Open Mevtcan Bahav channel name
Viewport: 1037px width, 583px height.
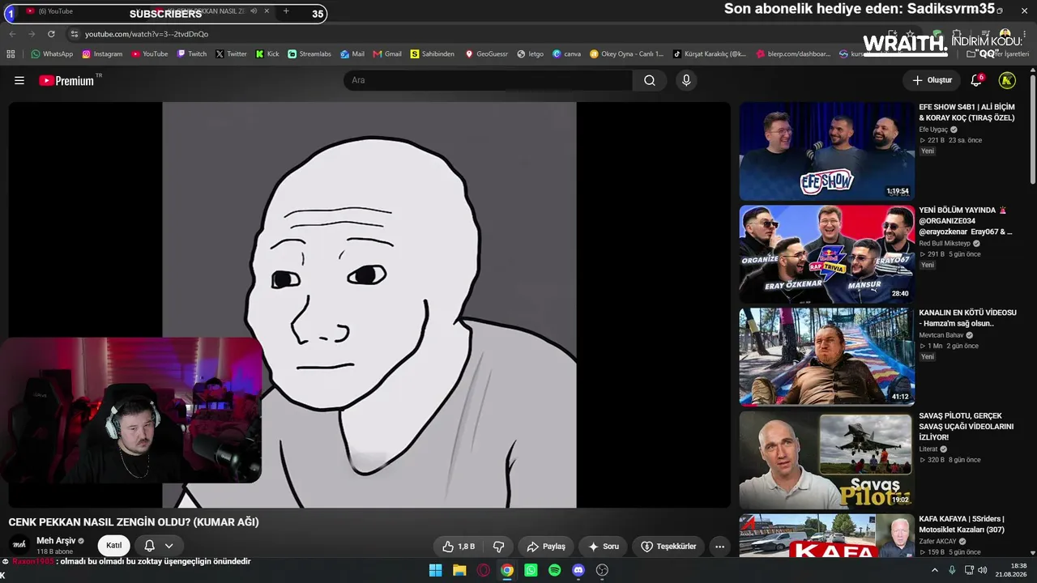[x=941, y=335]
